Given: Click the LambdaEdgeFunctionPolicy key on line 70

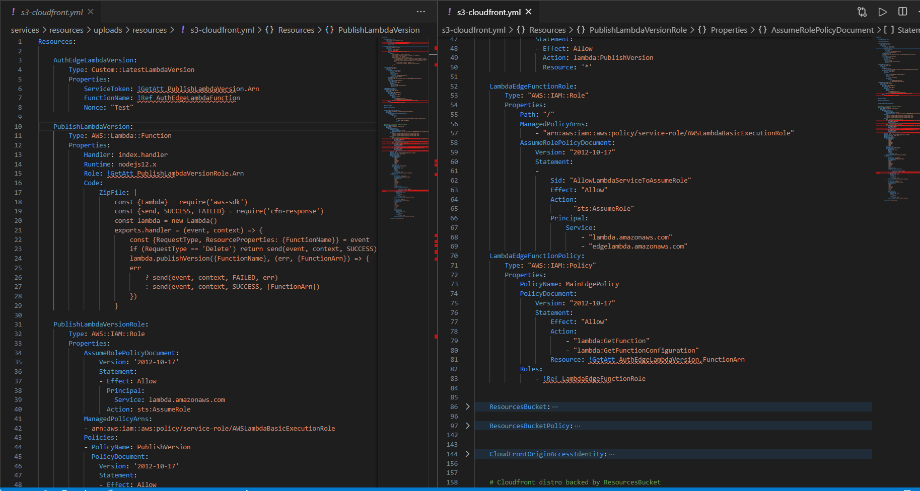Looking at the screenshot, I should [535, 256].
